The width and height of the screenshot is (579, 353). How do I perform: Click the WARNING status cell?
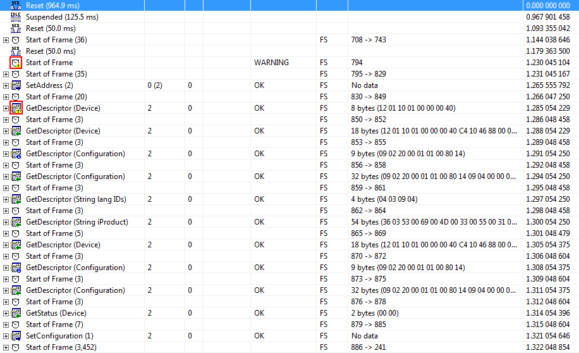271,63
